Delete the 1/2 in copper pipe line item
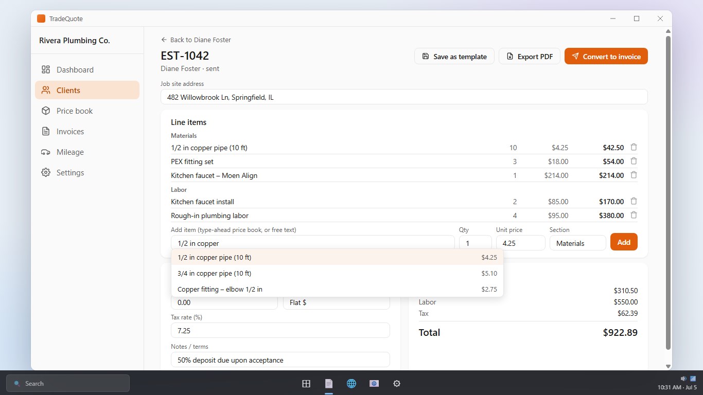This screenshot has width=703, height=395. click(634, 147)
